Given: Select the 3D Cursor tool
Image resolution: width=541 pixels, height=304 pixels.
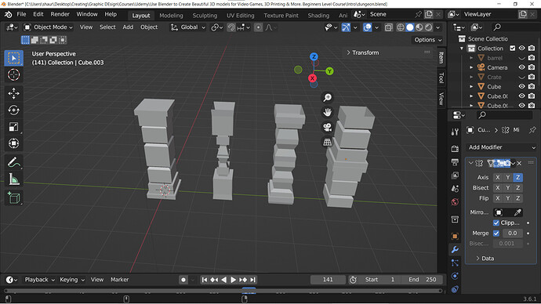Looking at the screenshot, I should [14, 74].
